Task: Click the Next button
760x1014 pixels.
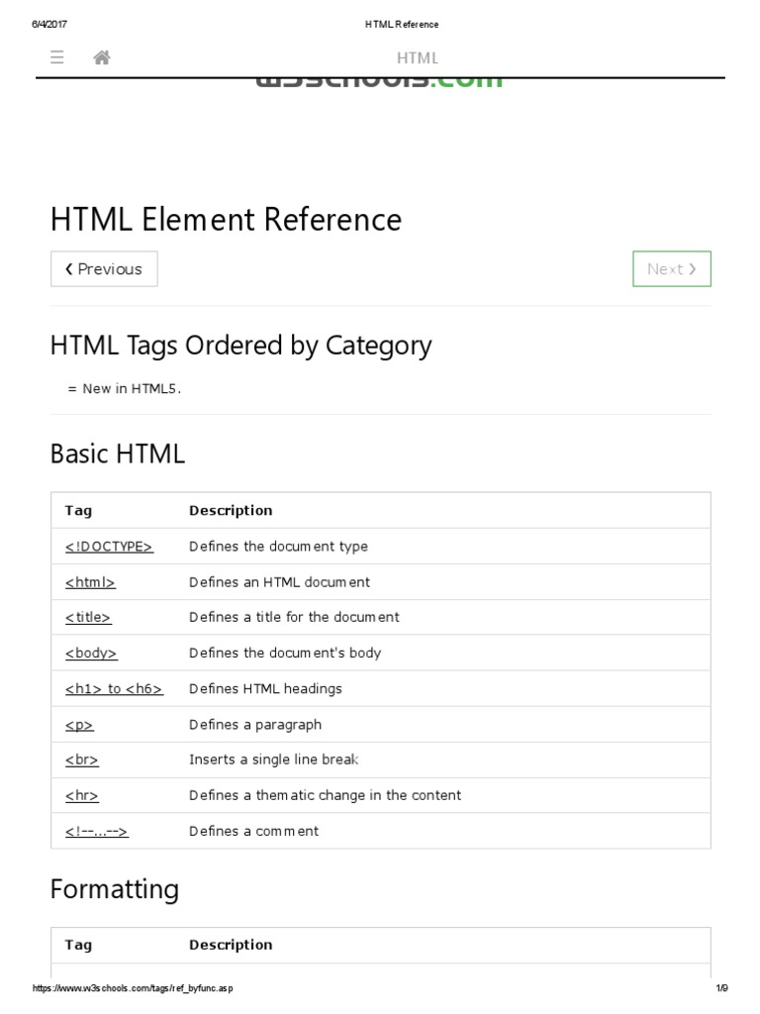Action: 671,268
